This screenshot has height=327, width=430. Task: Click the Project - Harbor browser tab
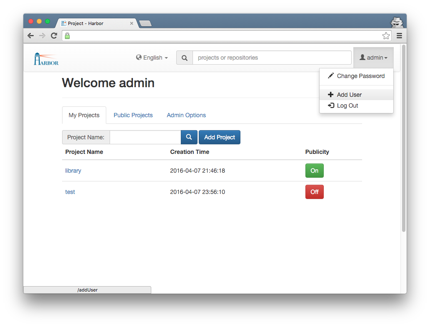[x=96, y=23]
